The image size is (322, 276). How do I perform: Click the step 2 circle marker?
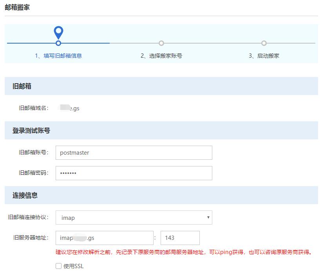point(161,43)
